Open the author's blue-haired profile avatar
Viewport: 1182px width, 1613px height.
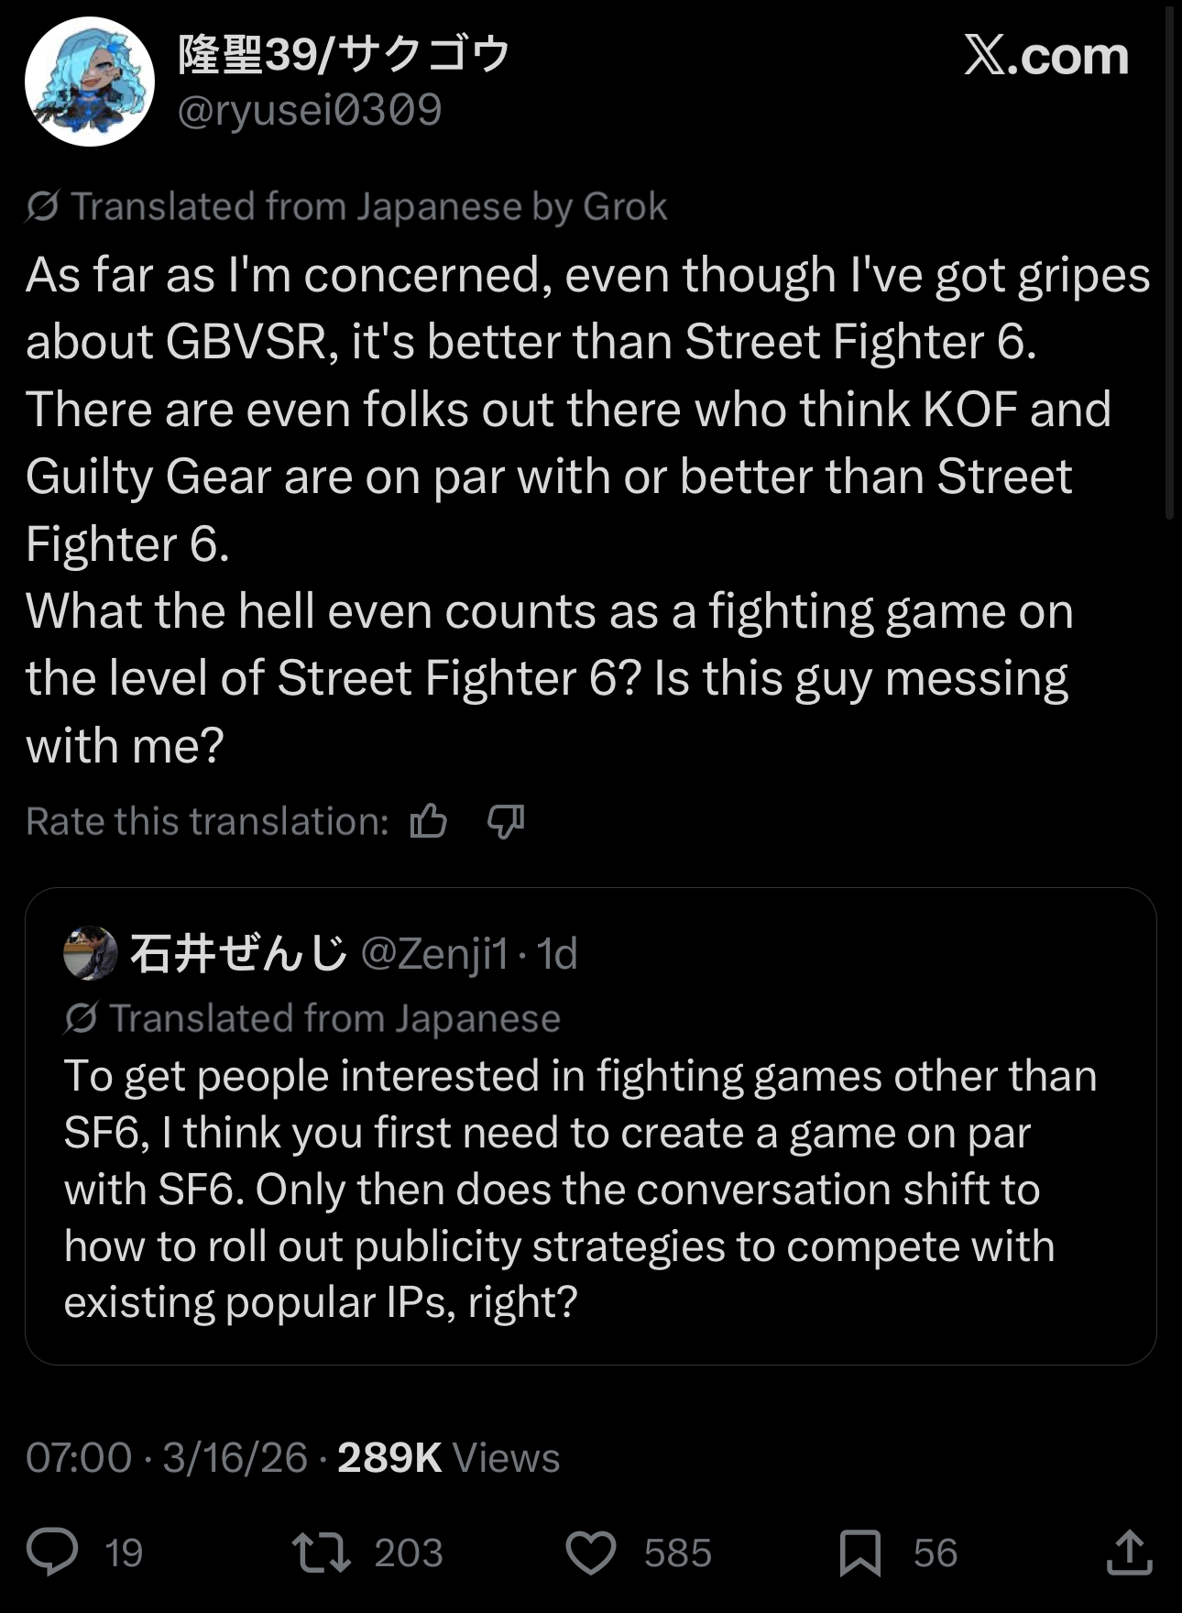90,82
